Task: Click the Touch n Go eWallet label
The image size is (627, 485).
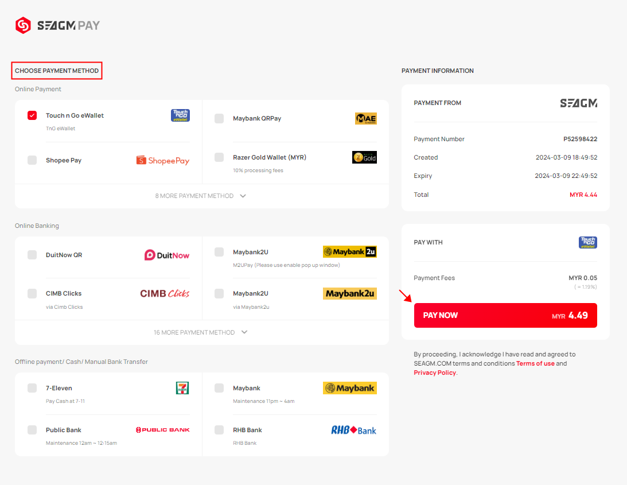Action: click(x=75, y=115)
